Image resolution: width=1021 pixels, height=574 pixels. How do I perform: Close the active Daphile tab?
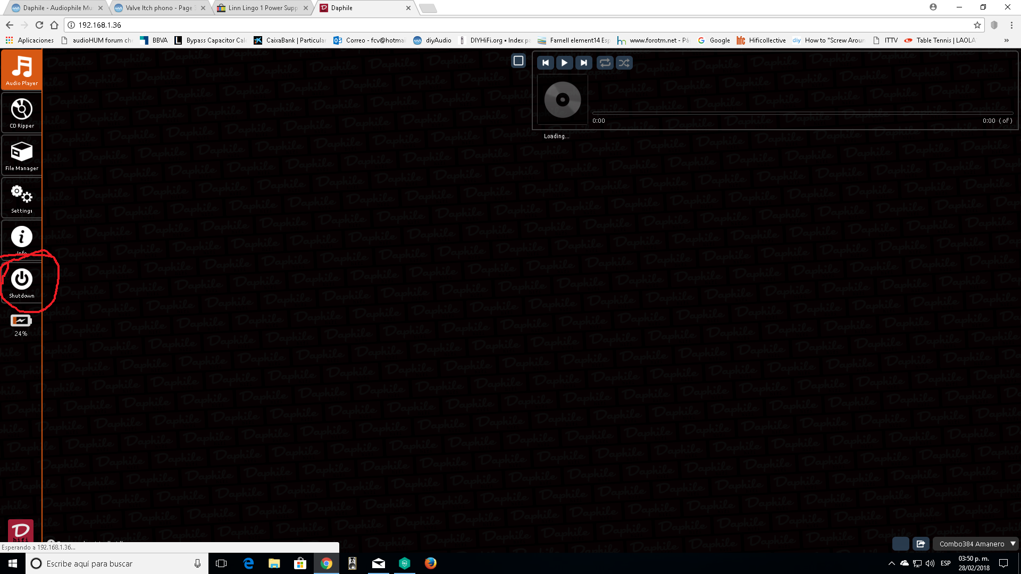(408, 8)
